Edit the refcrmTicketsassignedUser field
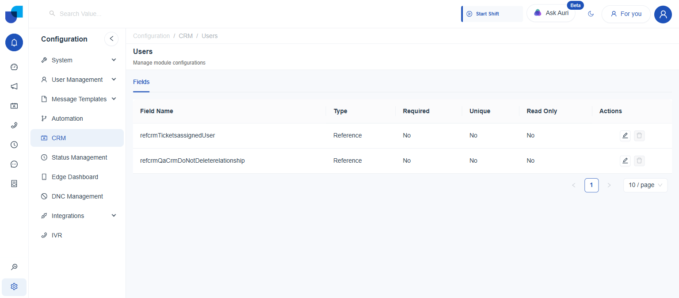679x298 pixels. 625,135
